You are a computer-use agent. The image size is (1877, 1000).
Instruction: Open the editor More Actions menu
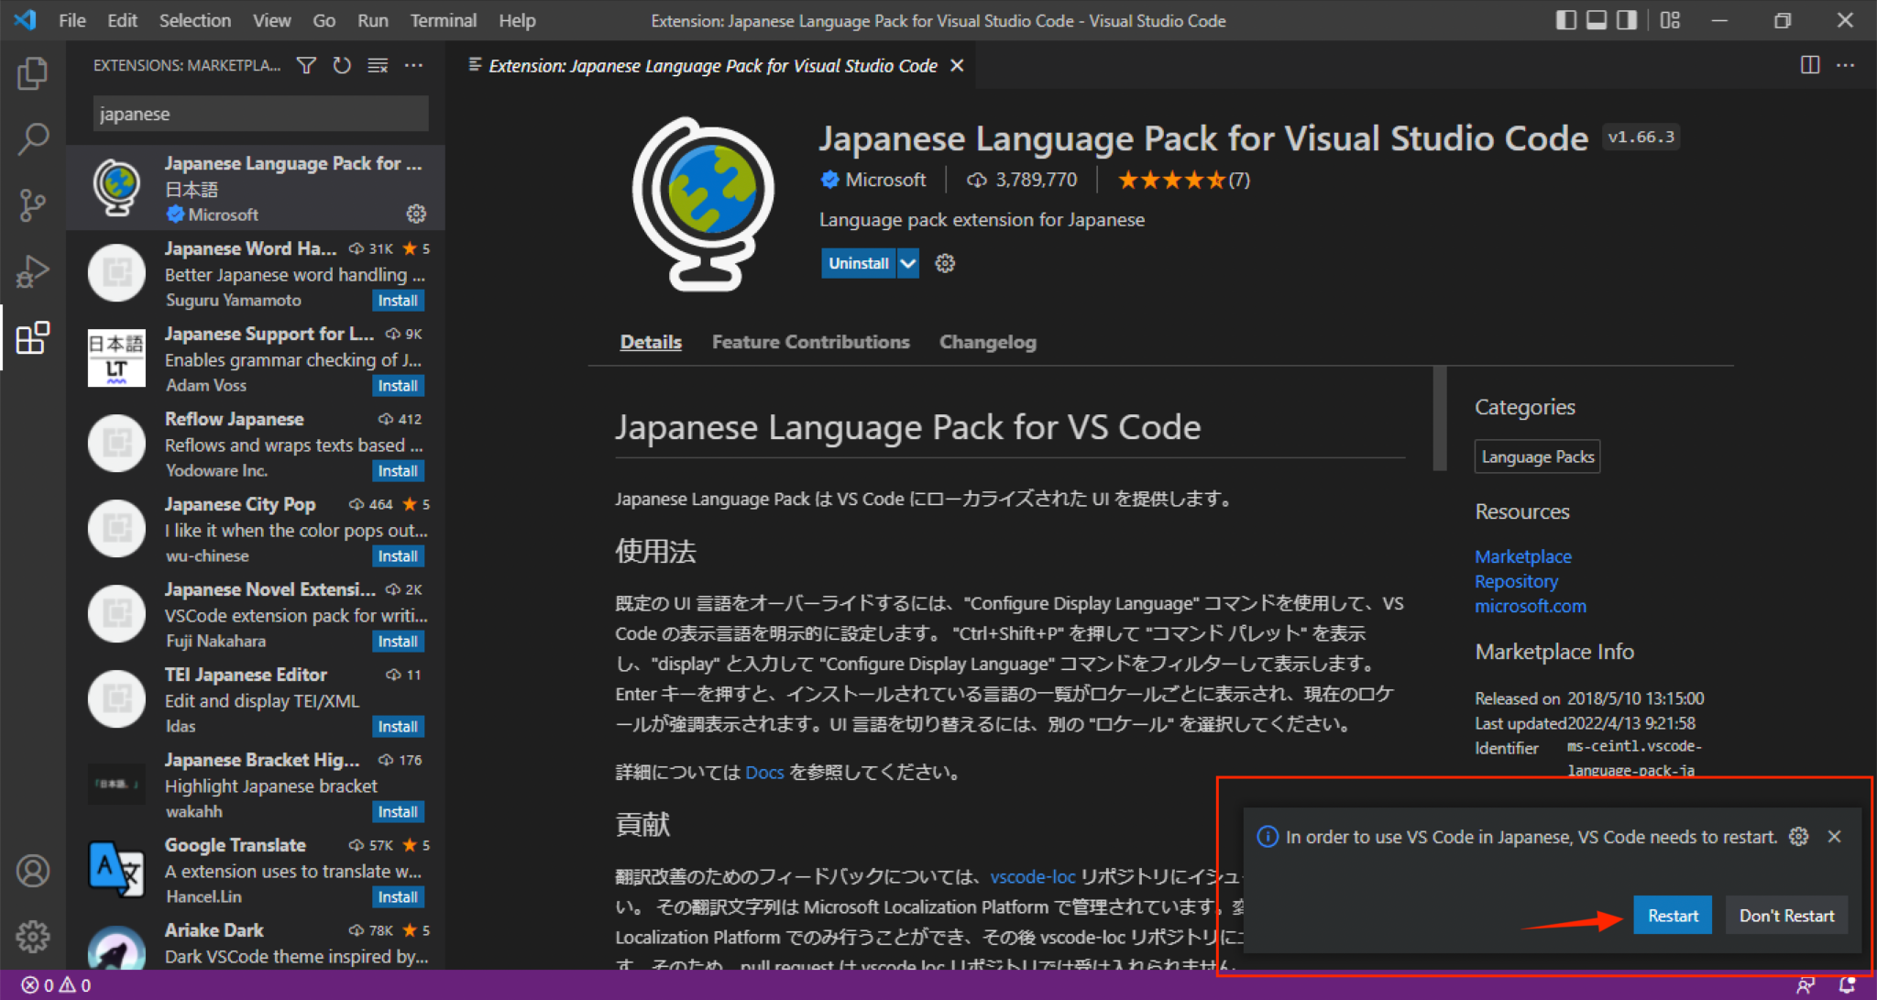[x=1847, y=65]
